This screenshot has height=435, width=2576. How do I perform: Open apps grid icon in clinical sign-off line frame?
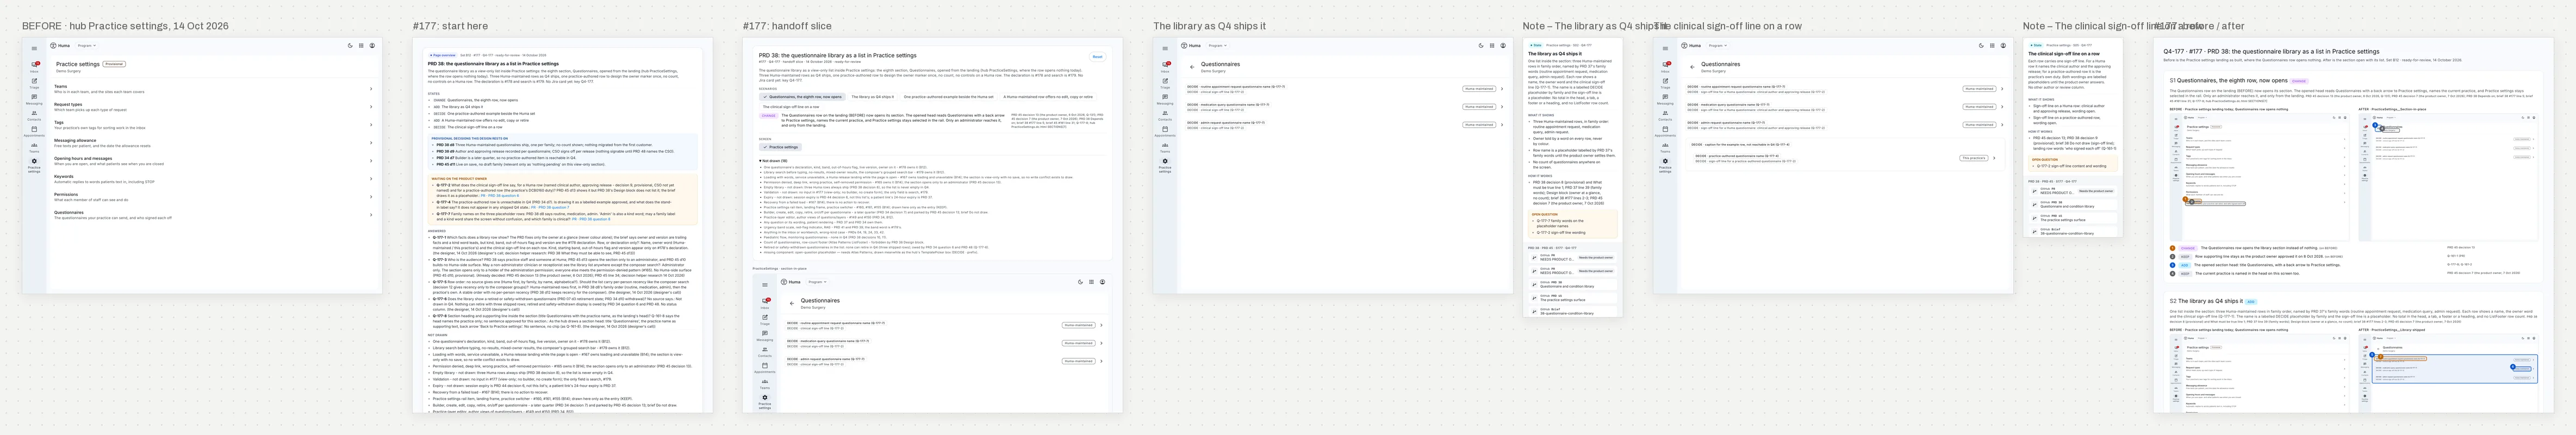click(1992, 45)
